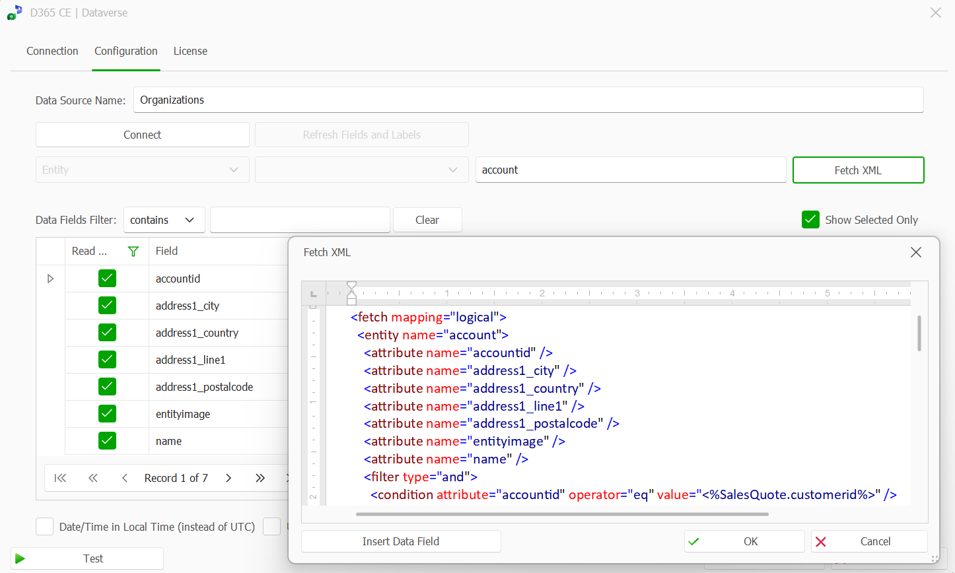The image size is (955, 573).
Task: Click the vertical scrollbar in XML editor
Action: coord(919,333)
